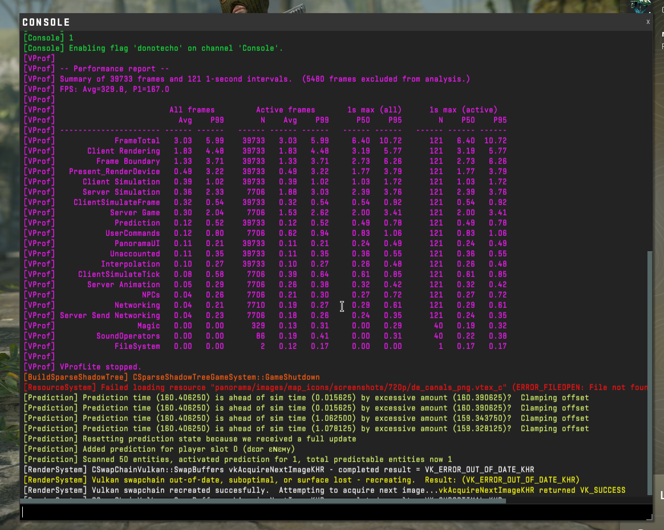664x530 pixels.
Task: Select the Prediction row label in VProf table
Action: 137,223
